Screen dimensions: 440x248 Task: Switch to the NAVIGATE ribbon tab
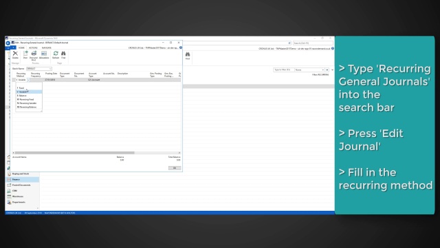(46, 48)
